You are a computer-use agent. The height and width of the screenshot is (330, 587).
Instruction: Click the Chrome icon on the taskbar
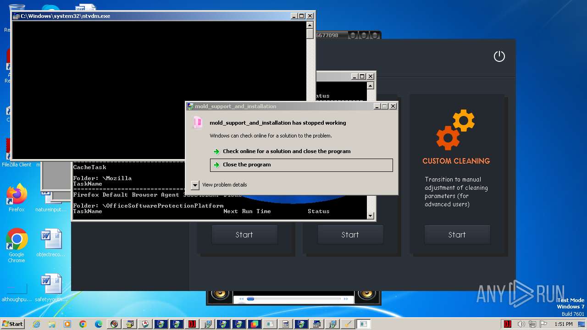tap(83, 324)
